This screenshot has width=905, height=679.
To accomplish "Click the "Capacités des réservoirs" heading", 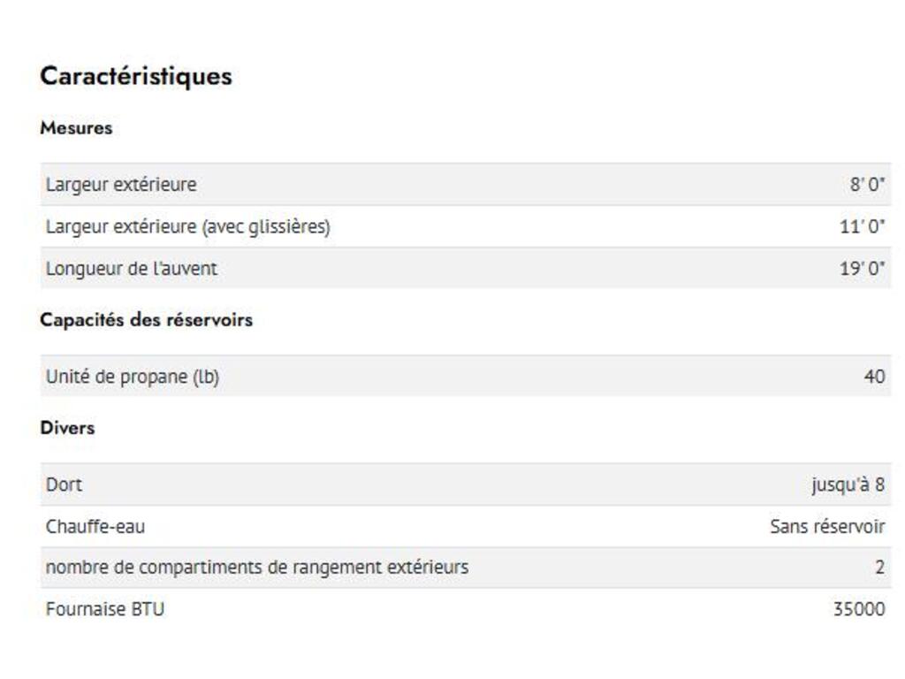I will coord(146,320).
